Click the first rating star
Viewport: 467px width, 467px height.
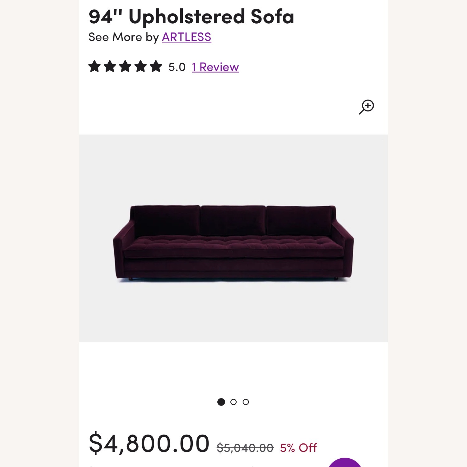(x=95, y=67)
